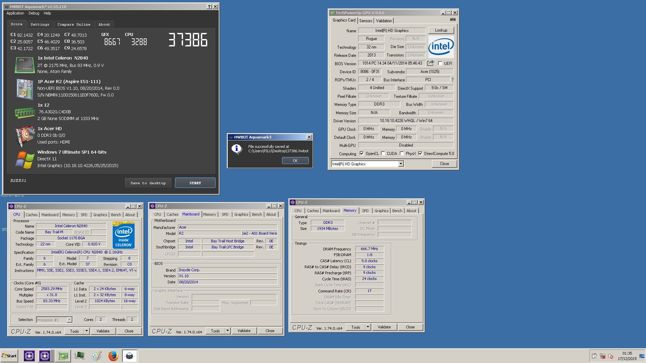The height and width of the screenshot is (363, 646).
Task: Click the Windows logo icon beside Windows 7 Ultimate
Action: point(25,160)
